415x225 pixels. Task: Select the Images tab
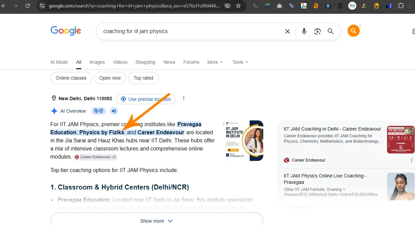click(97, 62)
